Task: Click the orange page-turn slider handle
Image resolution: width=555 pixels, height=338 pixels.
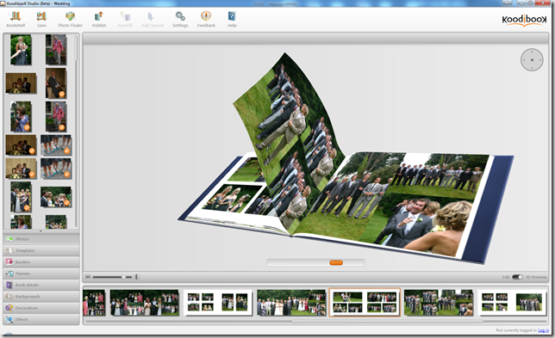Action: click(x=336, y=262)
